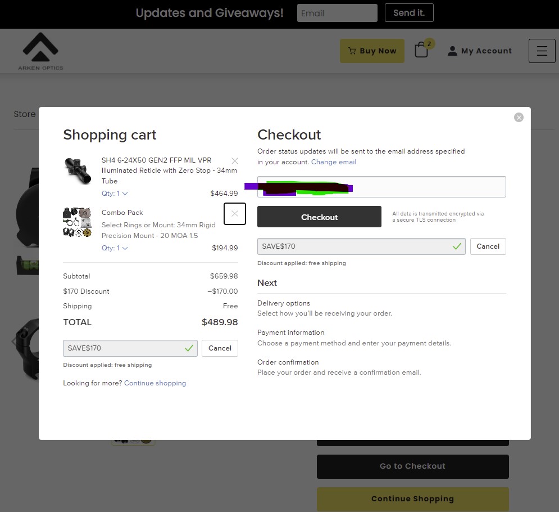559x512 pixels.
Task: Open Qty dropdown for SH4 scope
Action: click(x=115, y=193)
